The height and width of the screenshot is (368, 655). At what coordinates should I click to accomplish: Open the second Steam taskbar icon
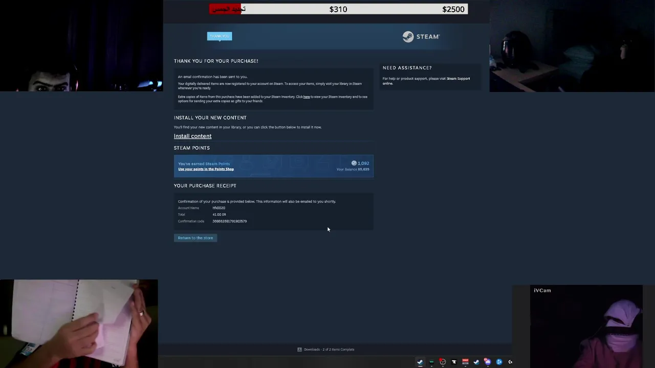click(476, 362)
